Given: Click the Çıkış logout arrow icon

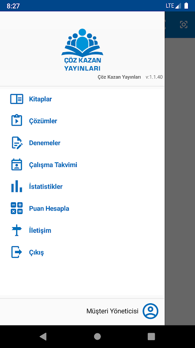Looking at the screenshot, I should click(x=16, y=252).
